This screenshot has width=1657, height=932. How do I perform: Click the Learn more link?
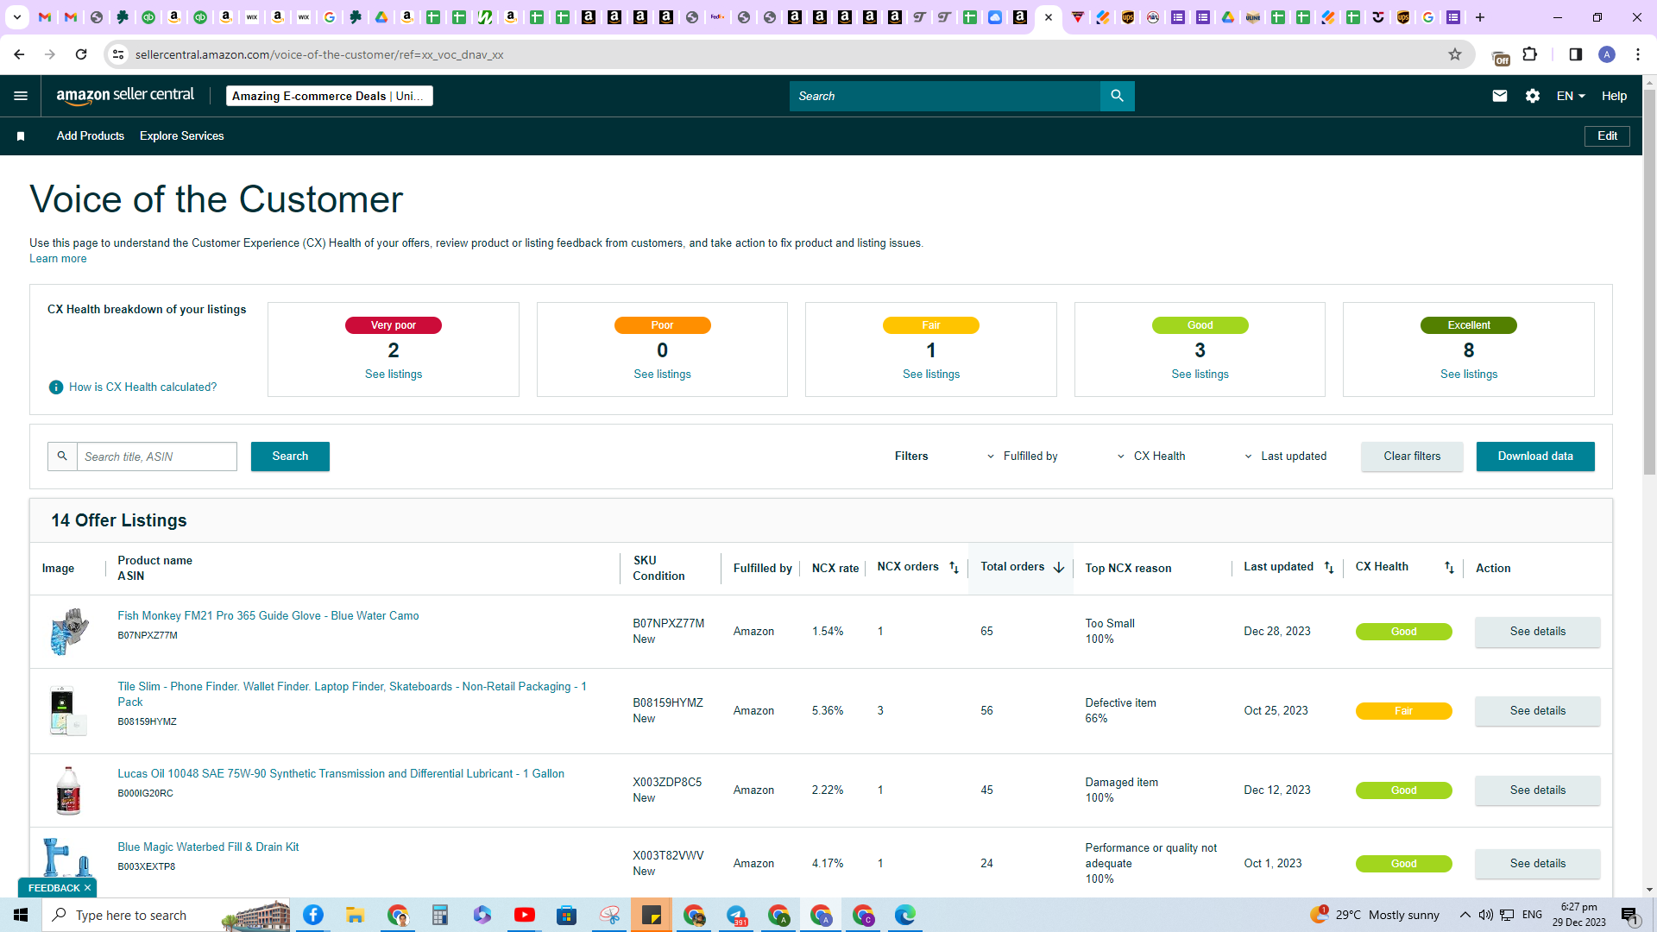pyautogui.click(x=58, y=259)
